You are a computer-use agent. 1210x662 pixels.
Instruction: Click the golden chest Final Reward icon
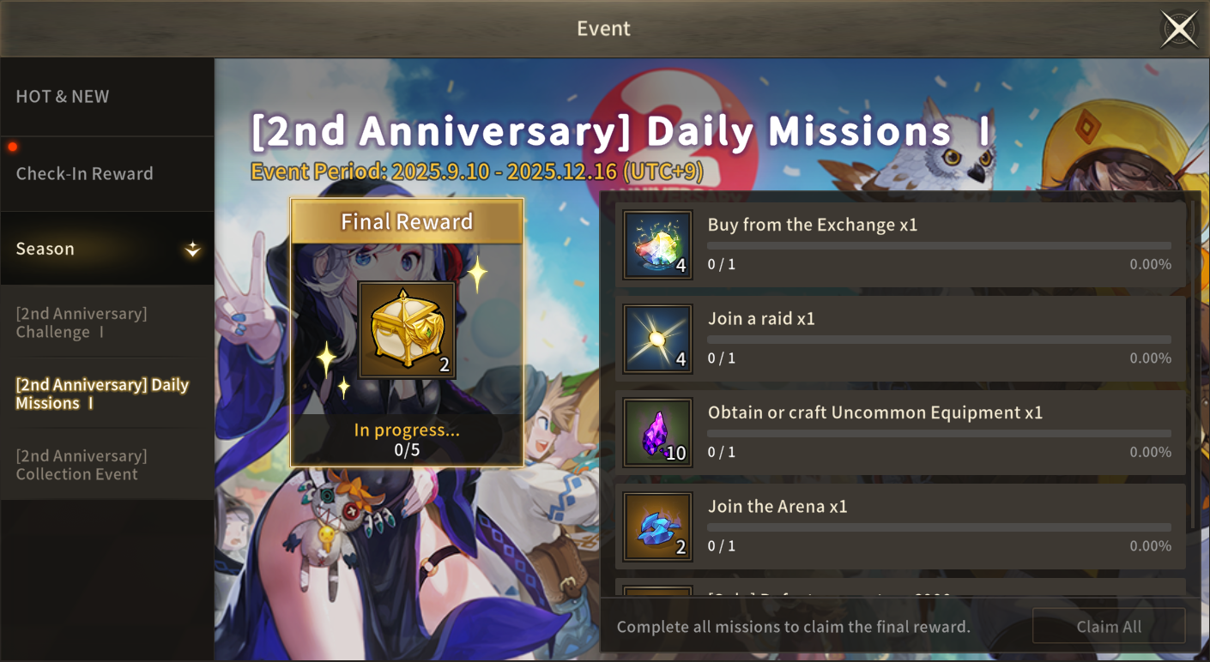coord(407,329)
